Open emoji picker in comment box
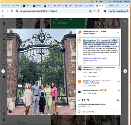 click(x=79, y=112)
